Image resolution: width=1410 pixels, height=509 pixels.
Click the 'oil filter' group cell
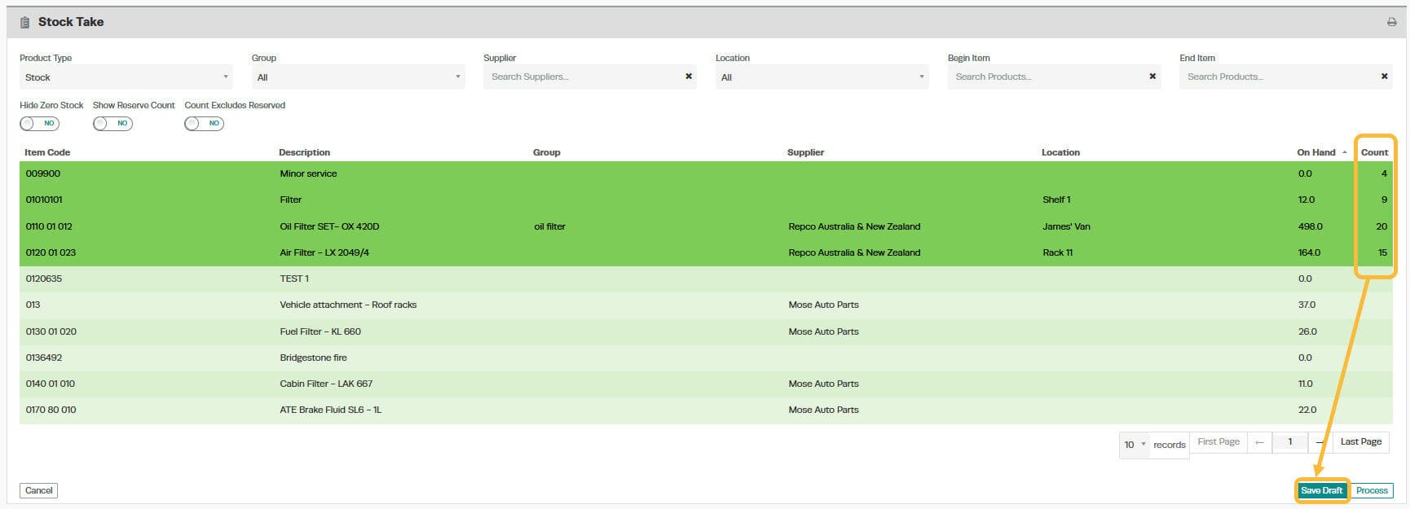549,226
